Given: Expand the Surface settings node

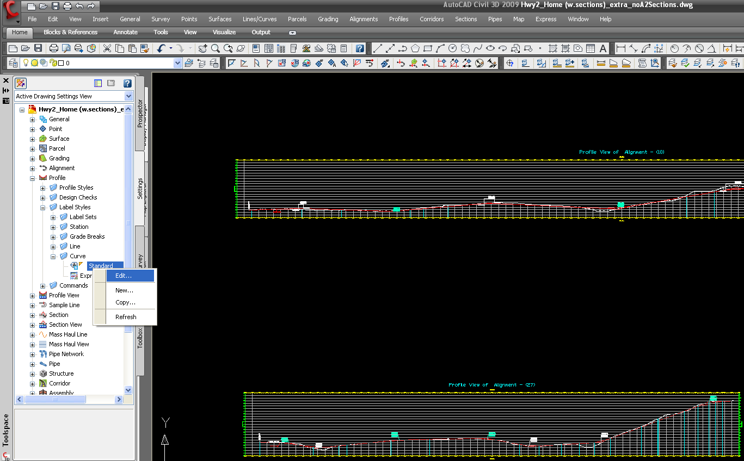Looking at the screenshot, I should pyautogui.click(x=32, y=139).
